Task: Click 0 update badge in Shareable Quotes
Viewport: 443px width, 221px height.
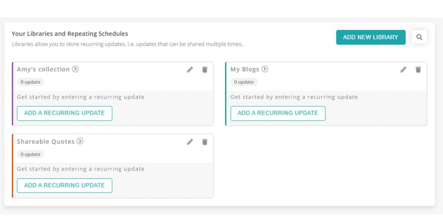Action: pos(31,154)
